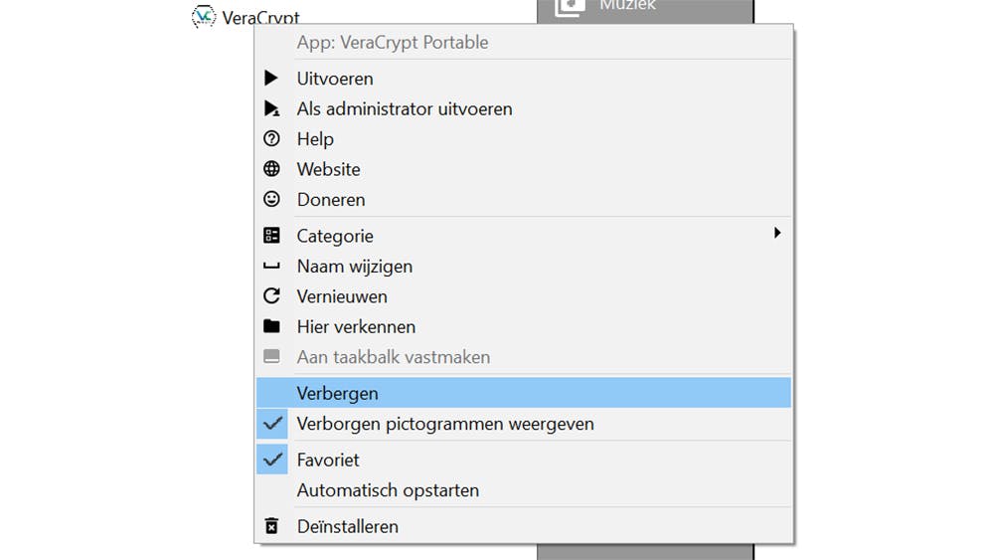The image size is (994, 560).
Task: Click the question mark Help icon
Action: click(271, 139)
